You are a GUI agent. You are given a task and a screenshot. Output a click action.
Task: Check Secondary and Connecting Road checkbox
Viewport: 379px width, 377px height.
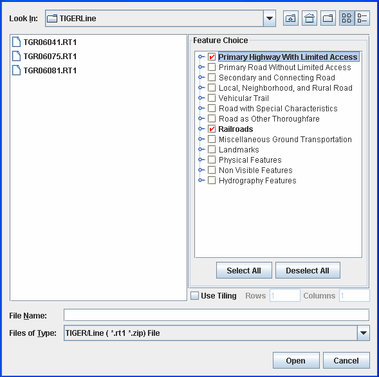point(212,78)
